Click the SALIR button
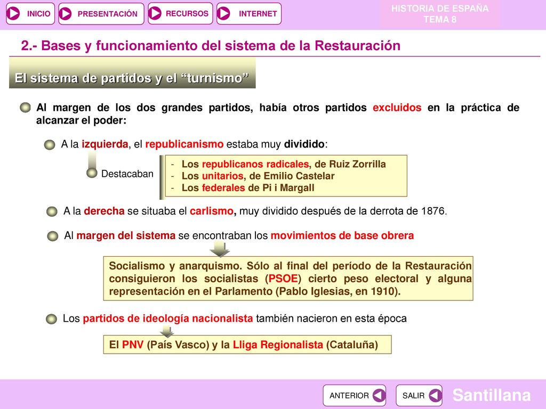The width and height of the screenshot is (546, 409). tap(419, 396)
